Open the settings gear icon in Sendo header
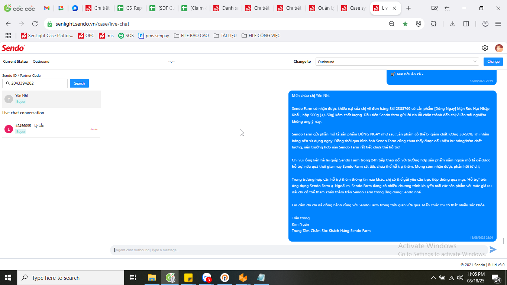 pos(485,48)
